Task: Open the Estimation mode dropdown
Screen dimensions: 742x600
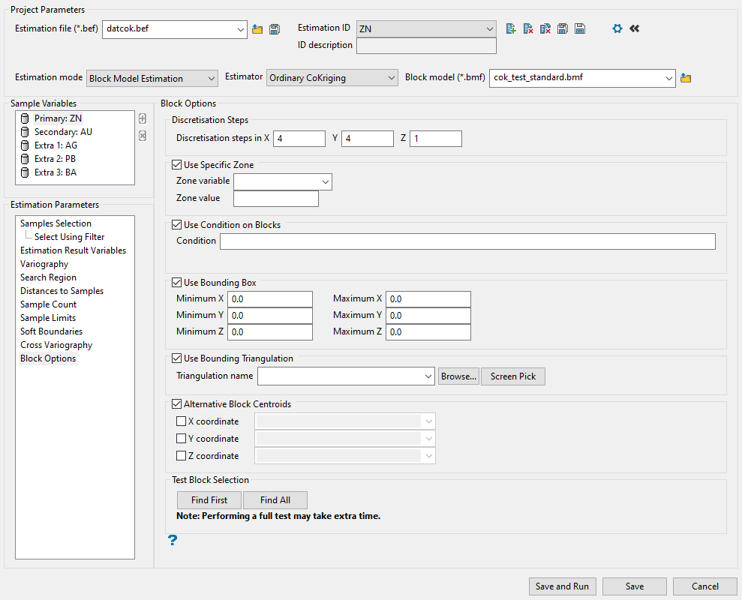Action: [152, 78]
